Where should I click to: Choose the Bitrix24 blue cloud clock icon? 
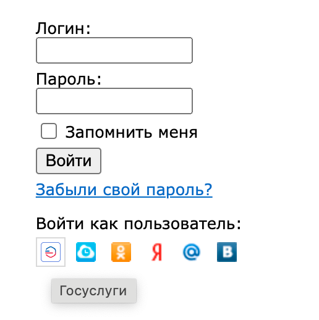[x=86, y=252]
